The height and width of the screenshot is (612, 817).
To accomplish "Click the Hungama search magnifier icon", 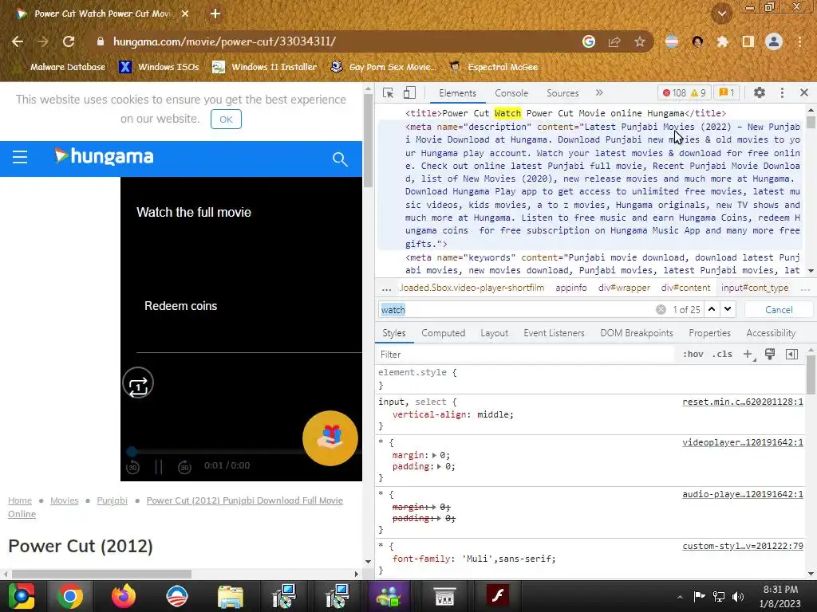I will 340,159.
